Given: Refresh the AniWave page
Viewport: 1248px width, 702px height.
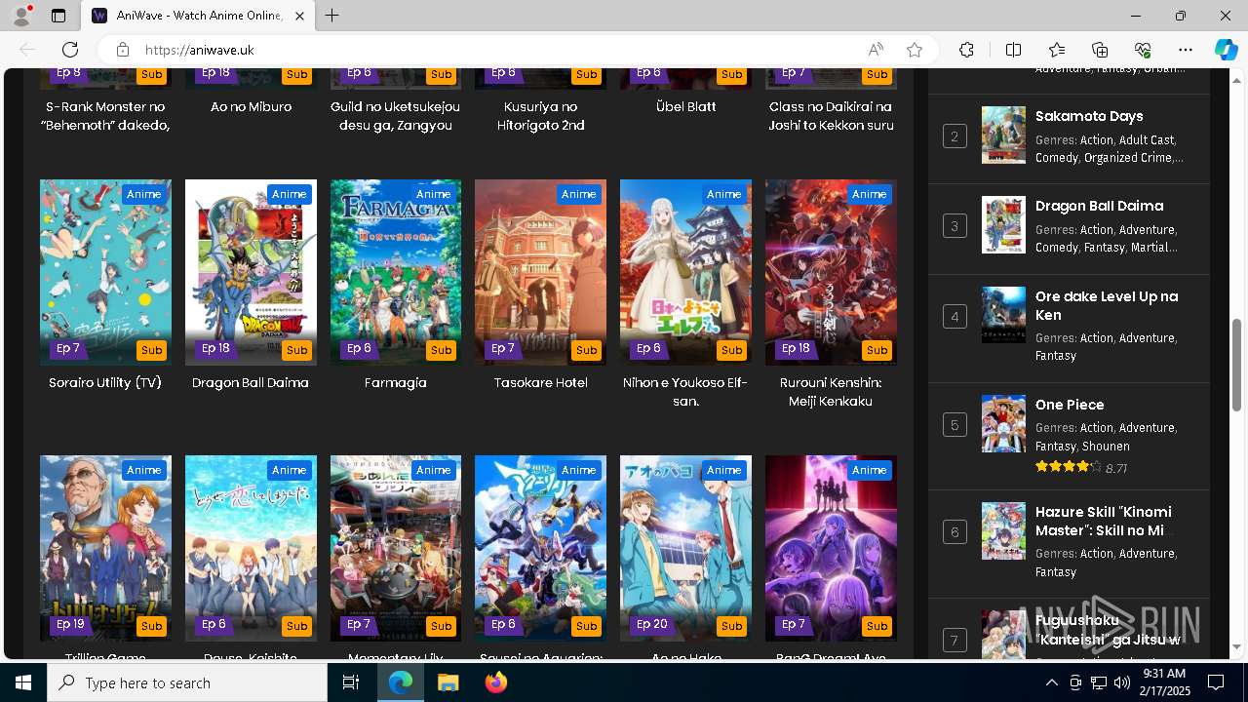Looking at the screenshot, I should coord(70,50).
